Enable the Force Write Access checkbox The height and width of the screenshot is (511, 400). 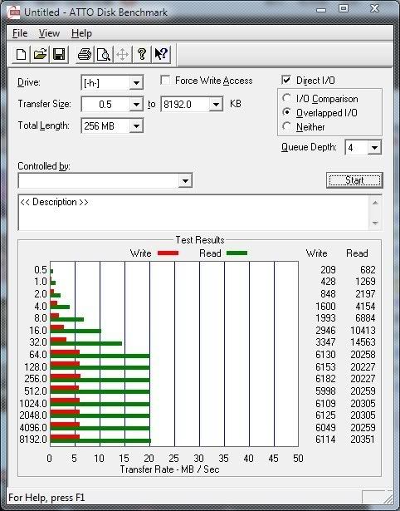coord(165,81)
